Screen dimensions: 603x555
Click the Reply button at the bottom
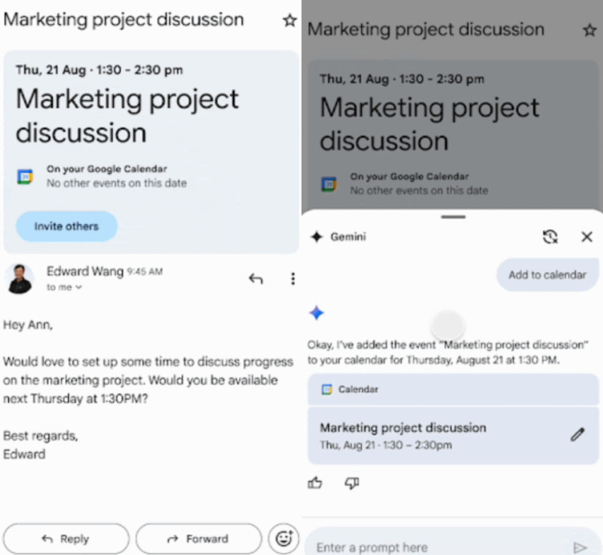pyautogui.click(x=66, y=539)
